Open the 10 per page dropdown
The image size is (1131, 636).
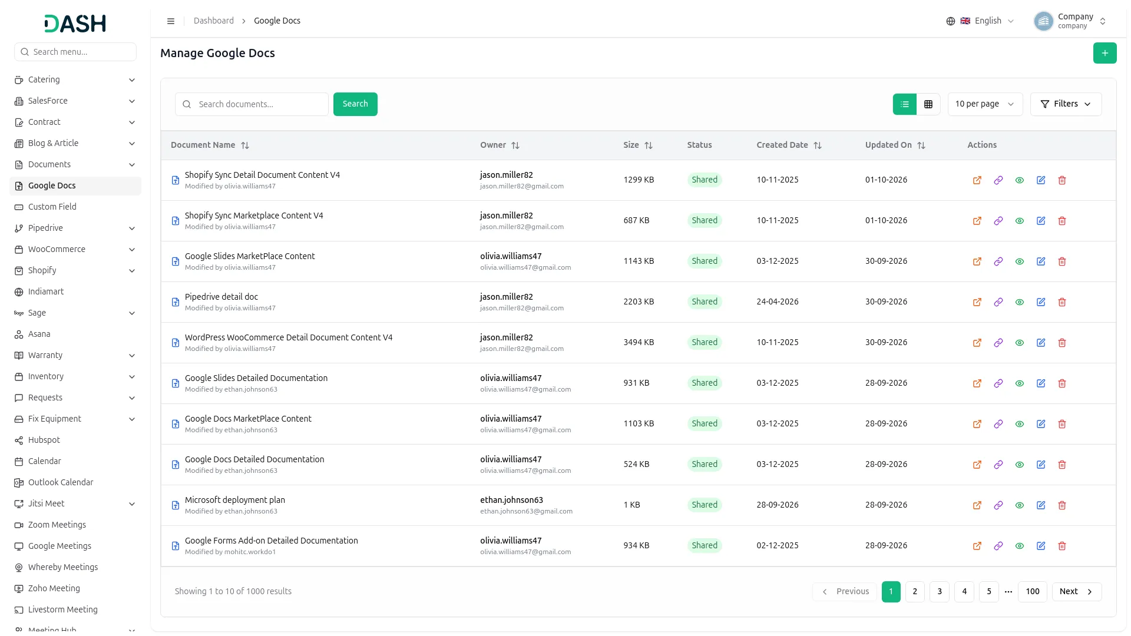point(985,104)
